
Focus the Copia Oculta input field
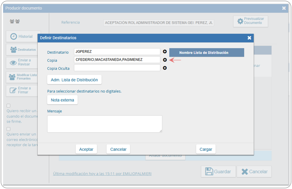(x=117, y=68)
